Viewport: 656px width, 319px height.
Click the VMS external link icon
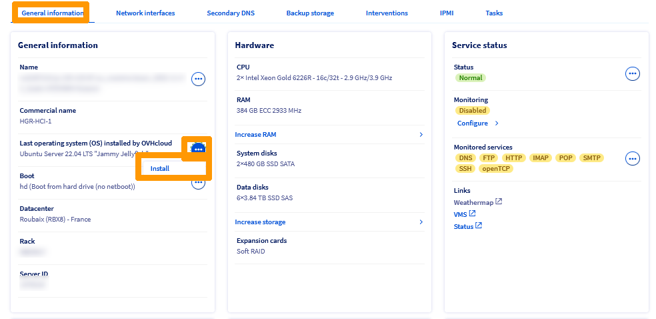click(x=473, y=214)
